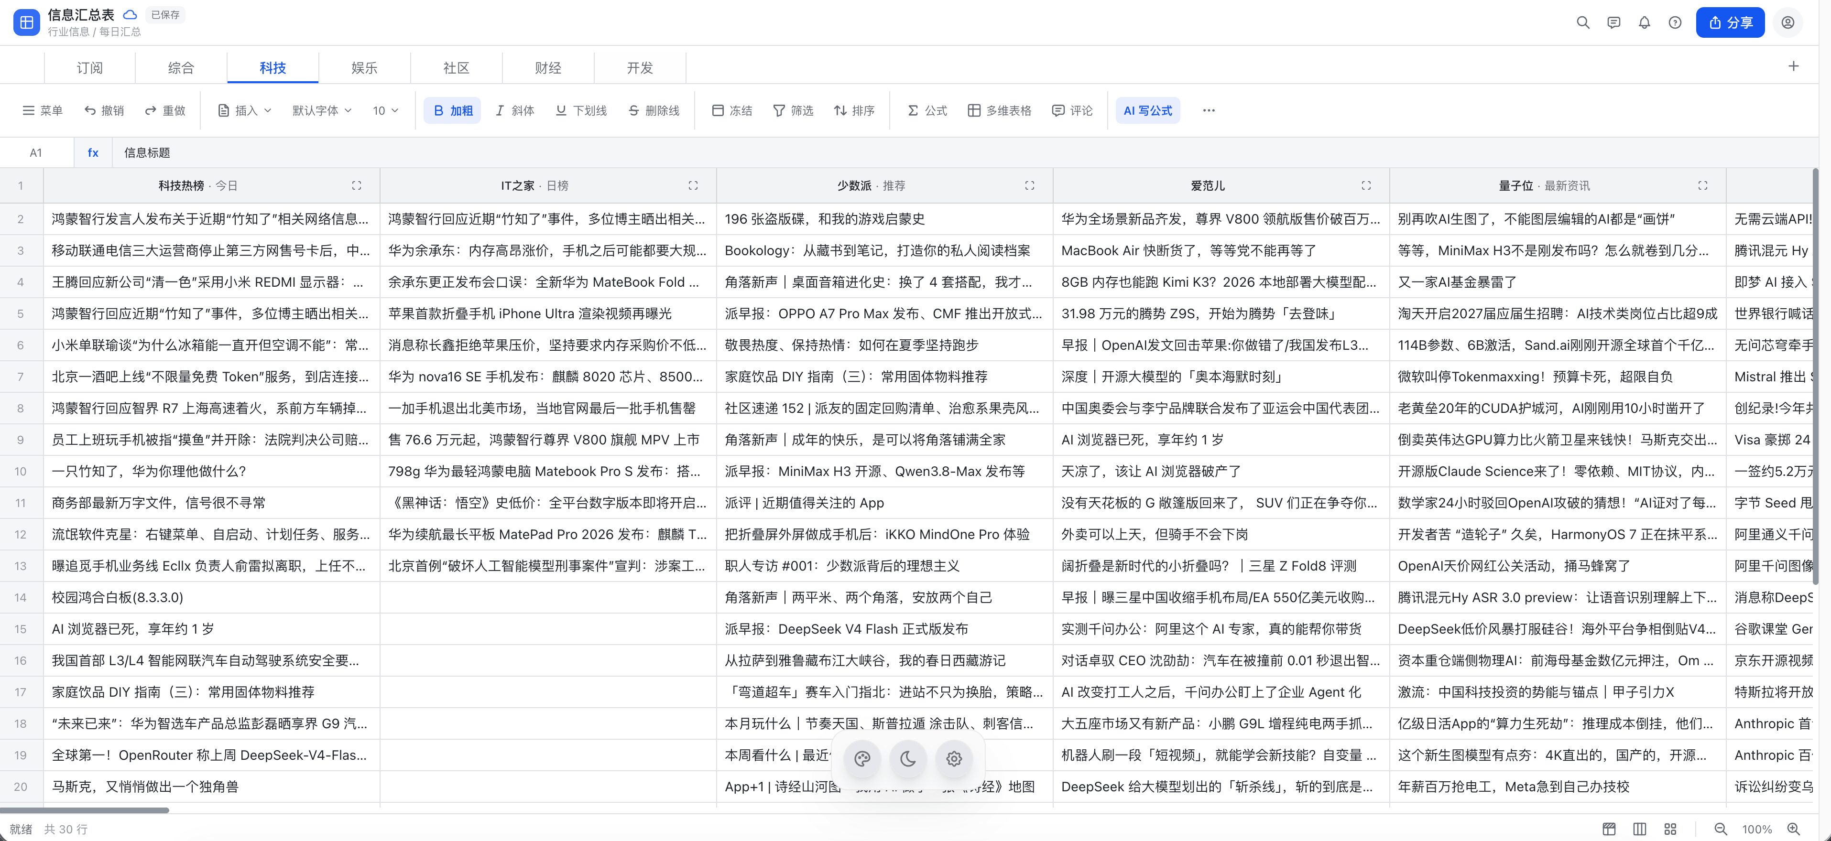Click cell 商务部最新万字文件，信号很不寻常
1831x841 pixels.
click(212, 503)
